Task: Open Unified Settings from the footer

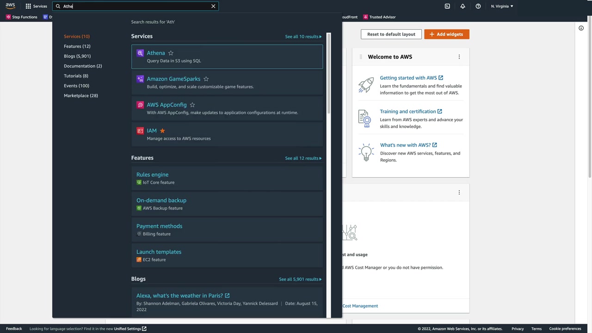Action: [x=128, y=329]
